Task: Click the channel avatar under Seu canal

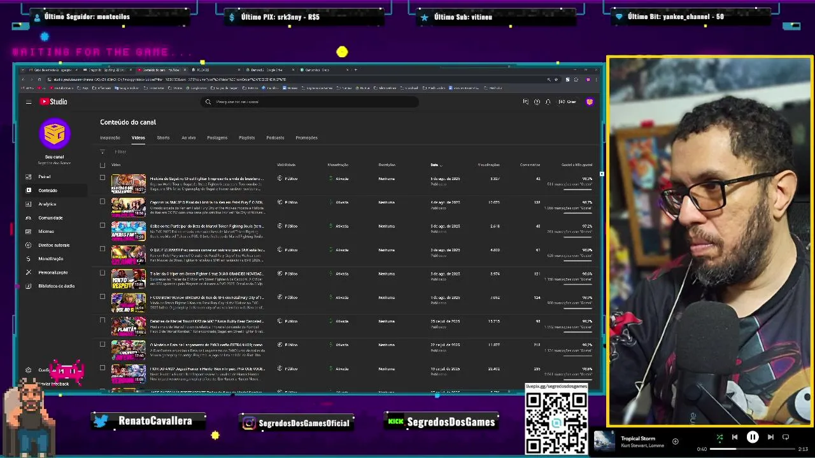Action: [x=54, y=133]
